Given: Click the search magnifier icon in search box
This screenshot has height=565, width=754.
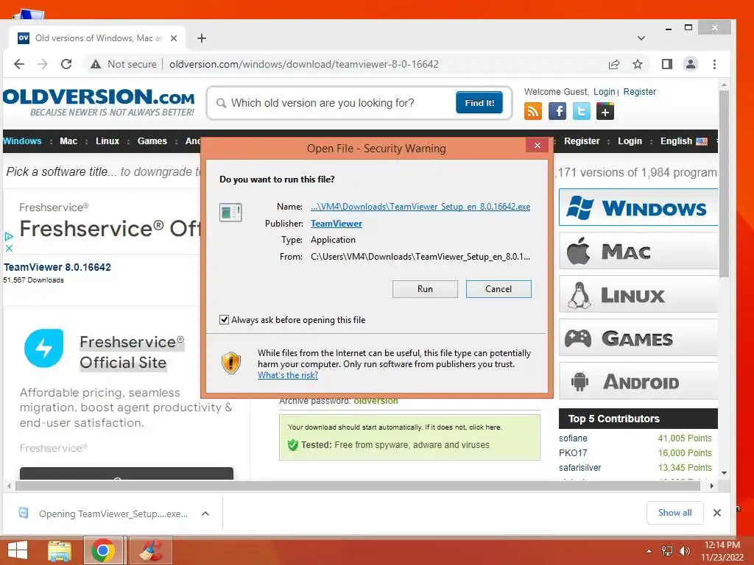Looking at the screenshot, I should coord(221,103).
